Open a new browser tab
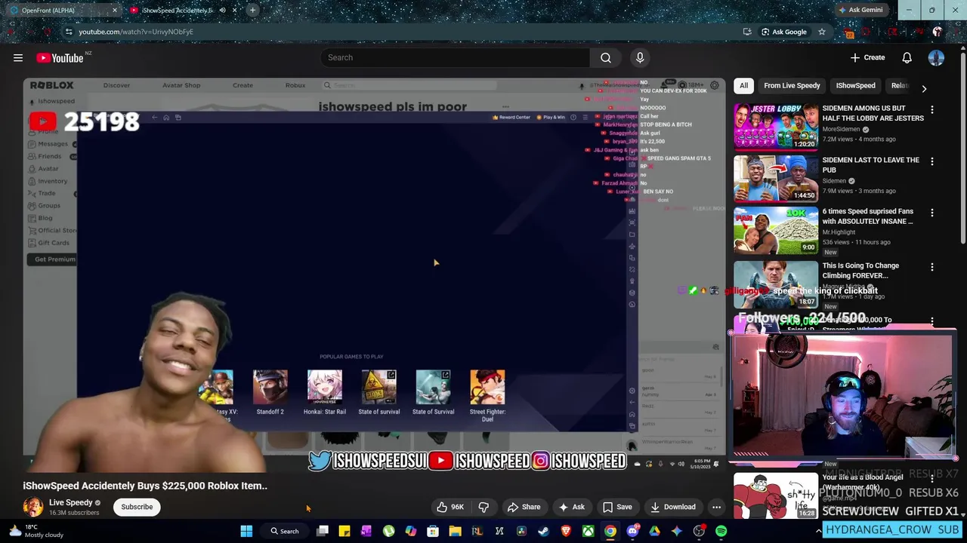Viewport: 967px width, 543px height. (x=252, y=11)
